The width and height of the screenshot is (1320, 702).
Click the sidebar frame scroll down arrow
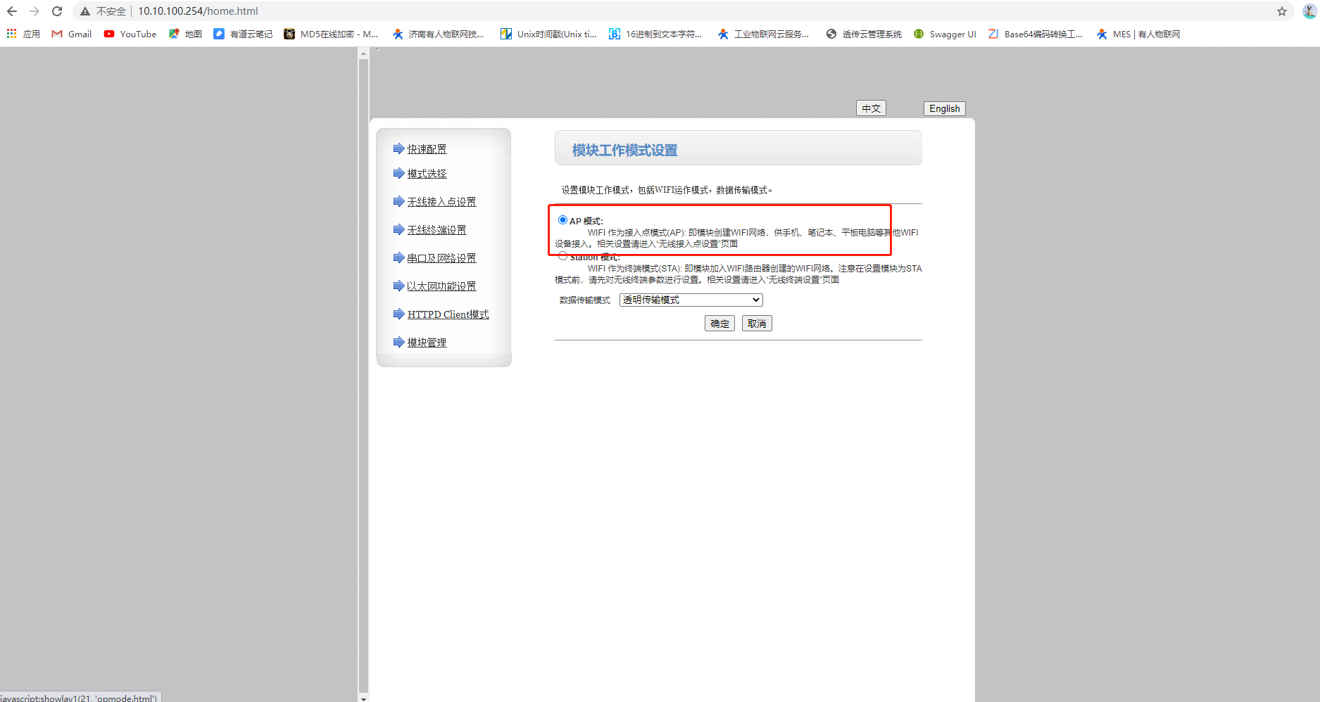click(363, 698)
